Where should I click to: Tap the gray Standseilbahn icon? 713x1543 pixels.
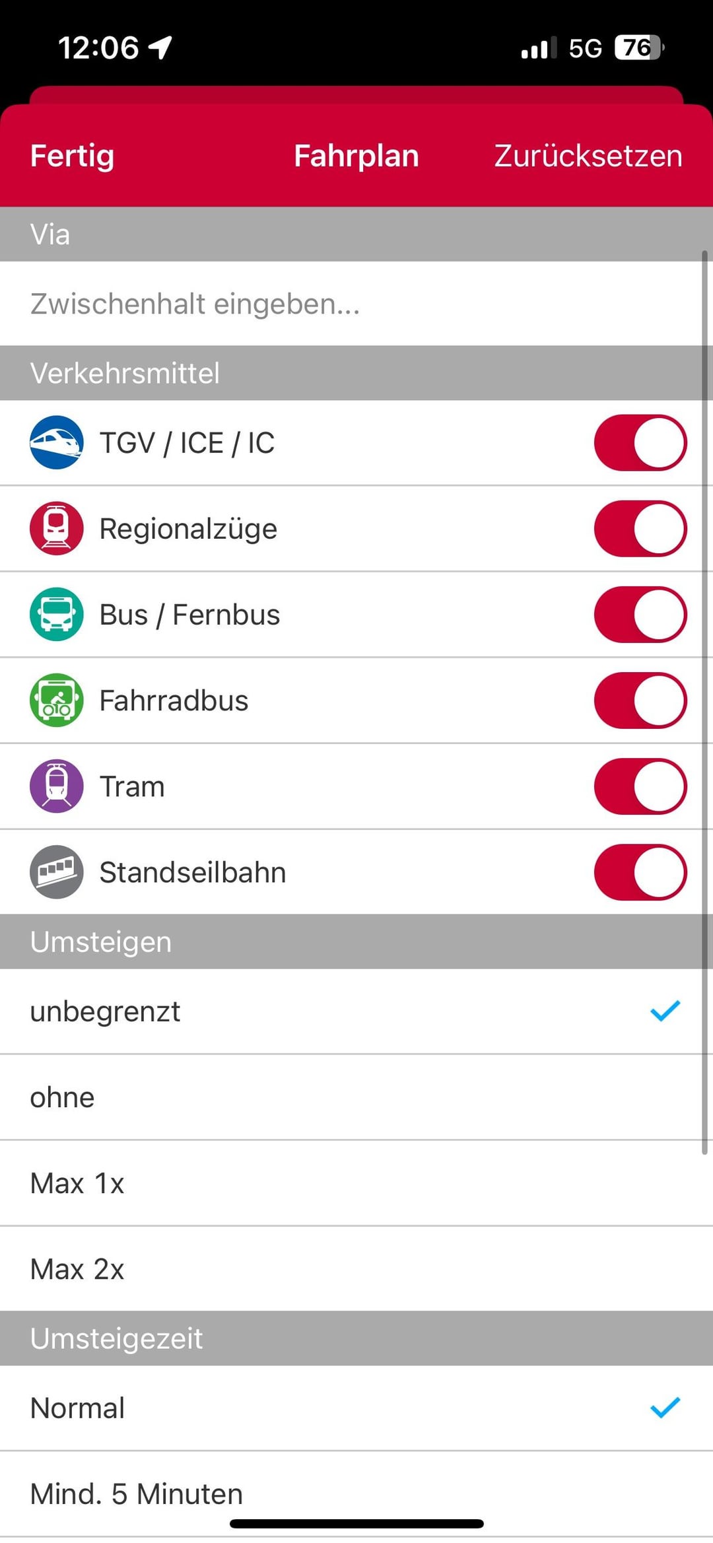tap(57, 872)
